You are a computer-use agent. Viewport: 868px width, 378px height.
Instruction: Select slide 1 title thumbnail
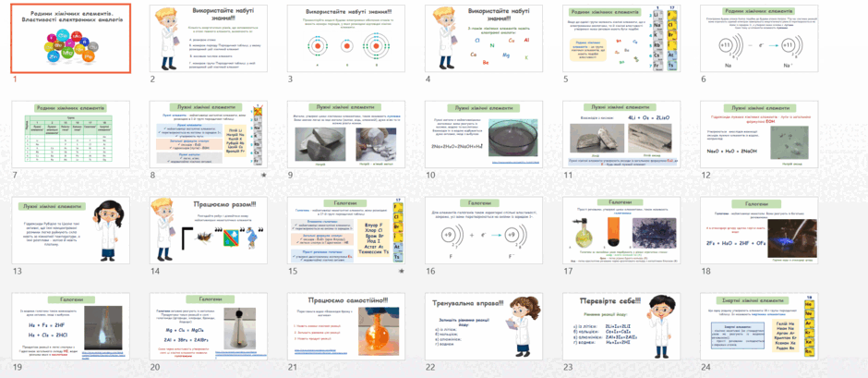coord(71,38)
